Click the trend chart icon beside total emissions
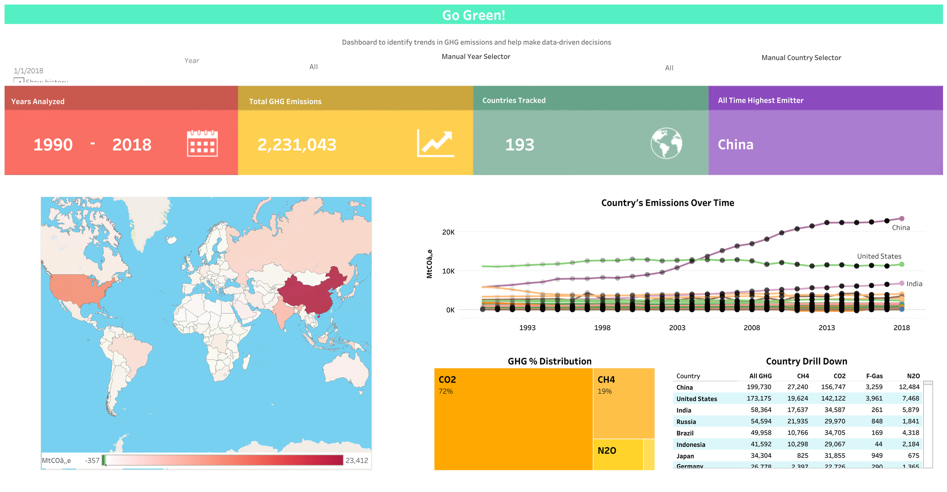 click(x=435, y=143)
